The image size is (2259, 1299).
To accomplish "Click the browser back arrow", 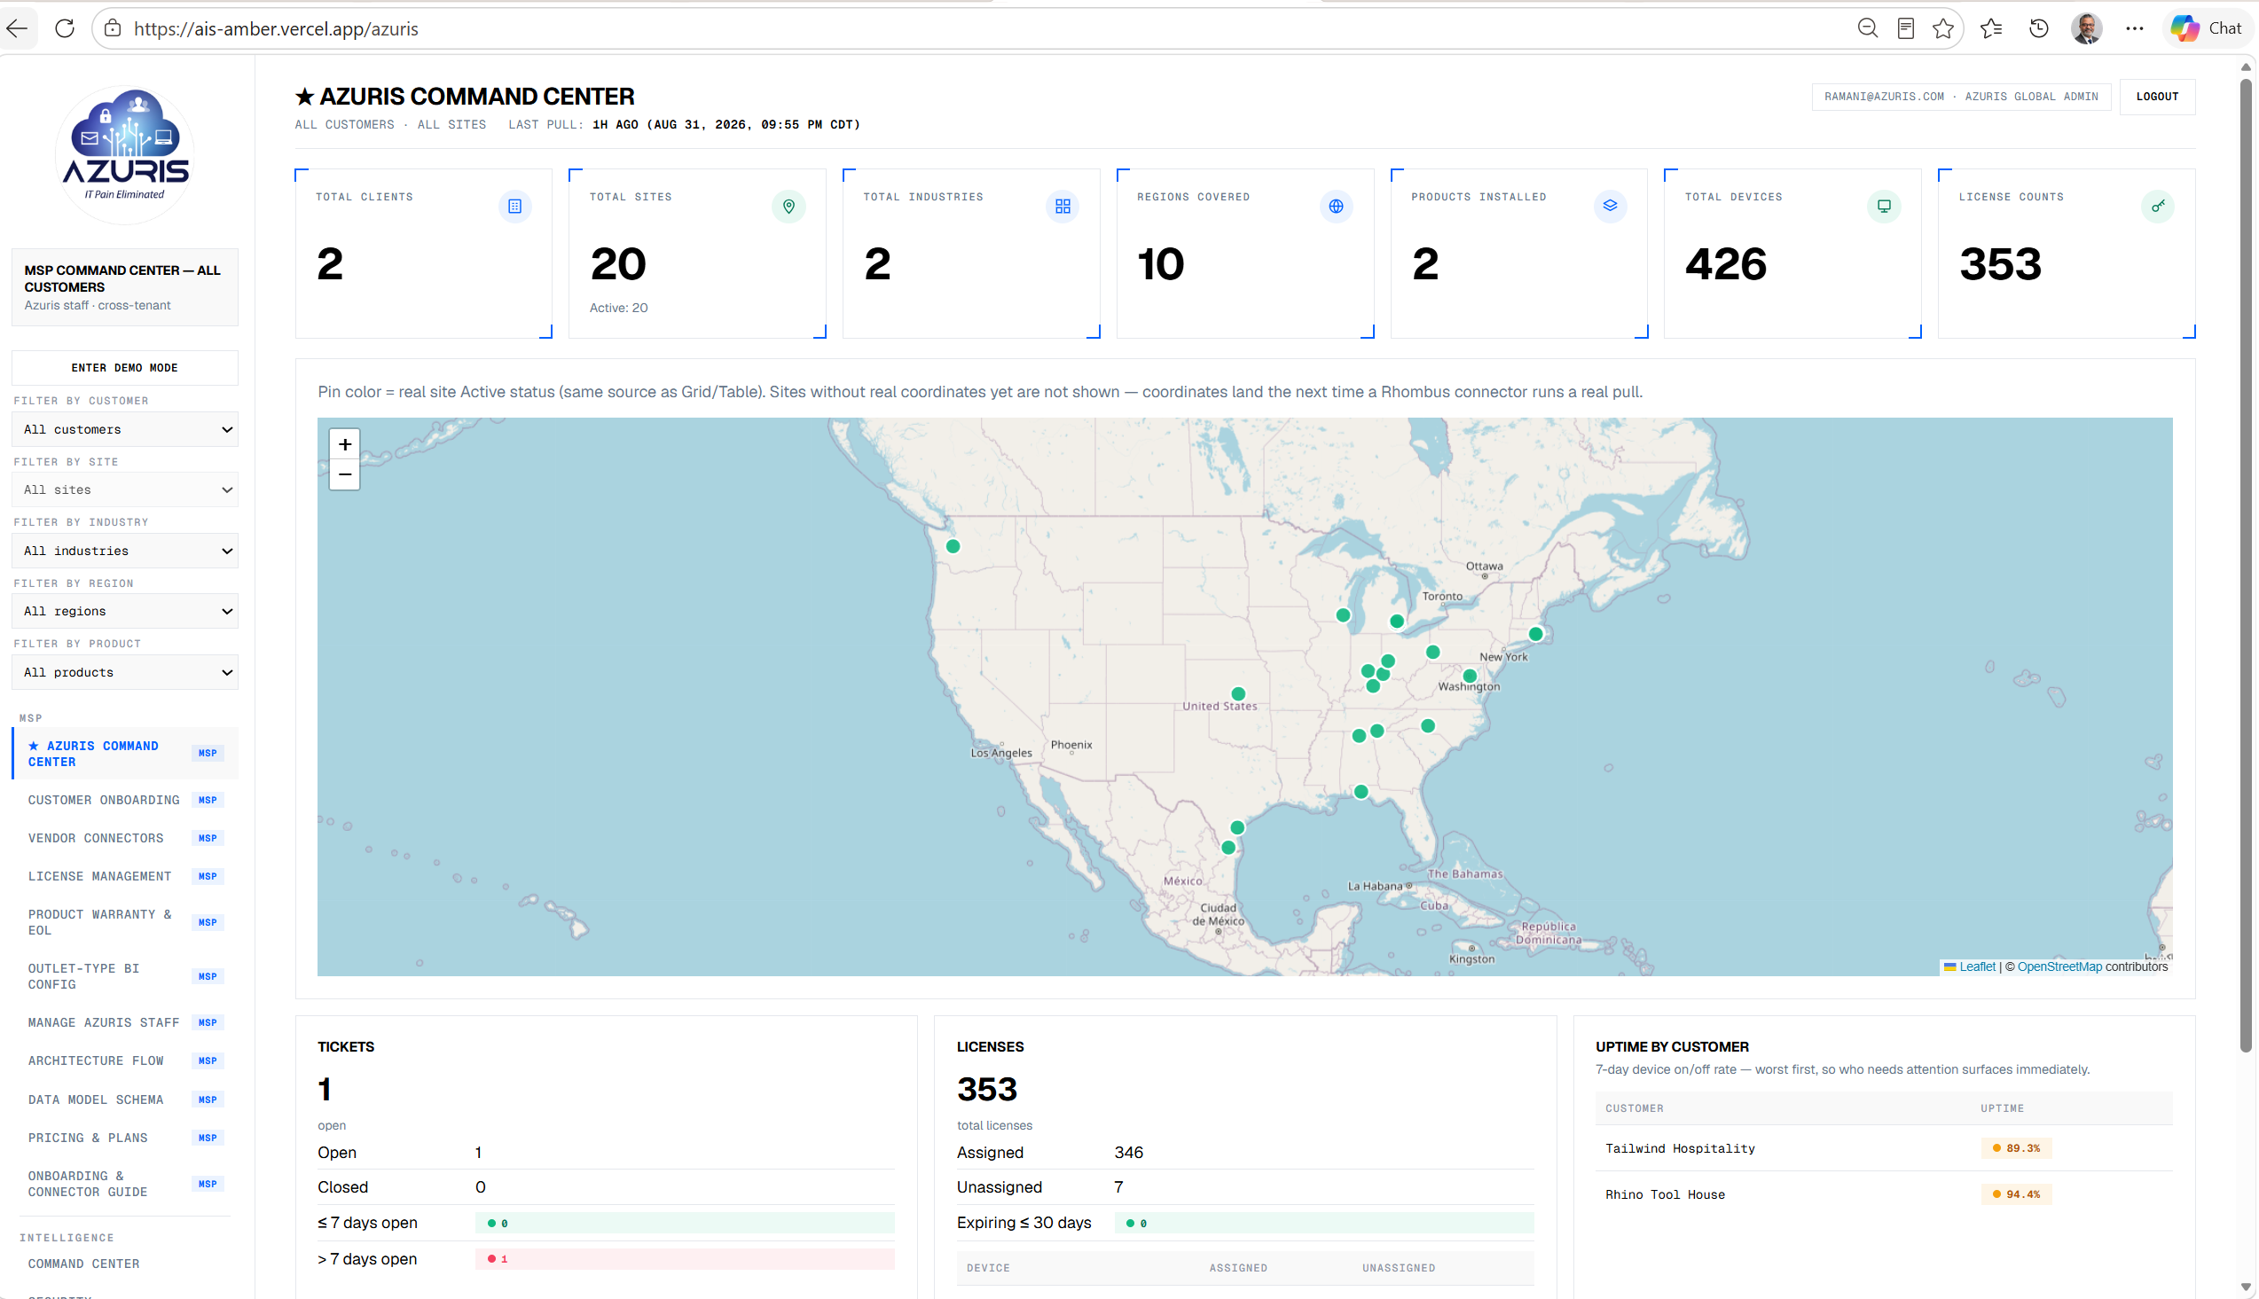I will [17, 28].
